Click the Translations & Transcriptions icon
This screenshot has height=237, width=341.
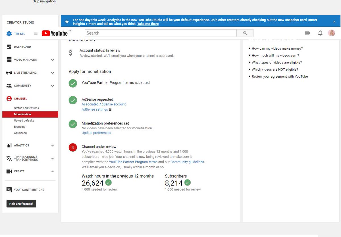click(x=9, y=158)
